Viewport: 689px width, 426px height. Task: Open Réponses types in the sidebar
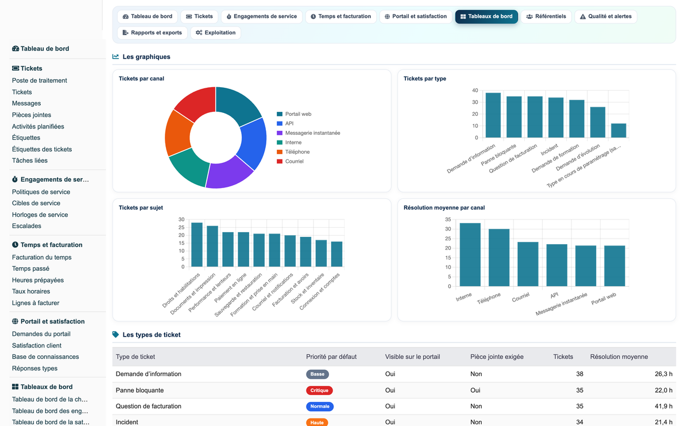coord(34,369)
